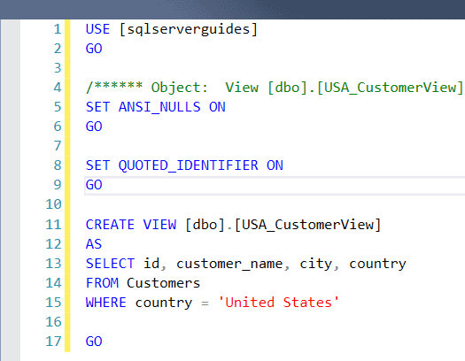The image size is (465, 361).
Task: Click the highlighted GO on line 9
Action: pyautogui.click(x=94, y=185)
